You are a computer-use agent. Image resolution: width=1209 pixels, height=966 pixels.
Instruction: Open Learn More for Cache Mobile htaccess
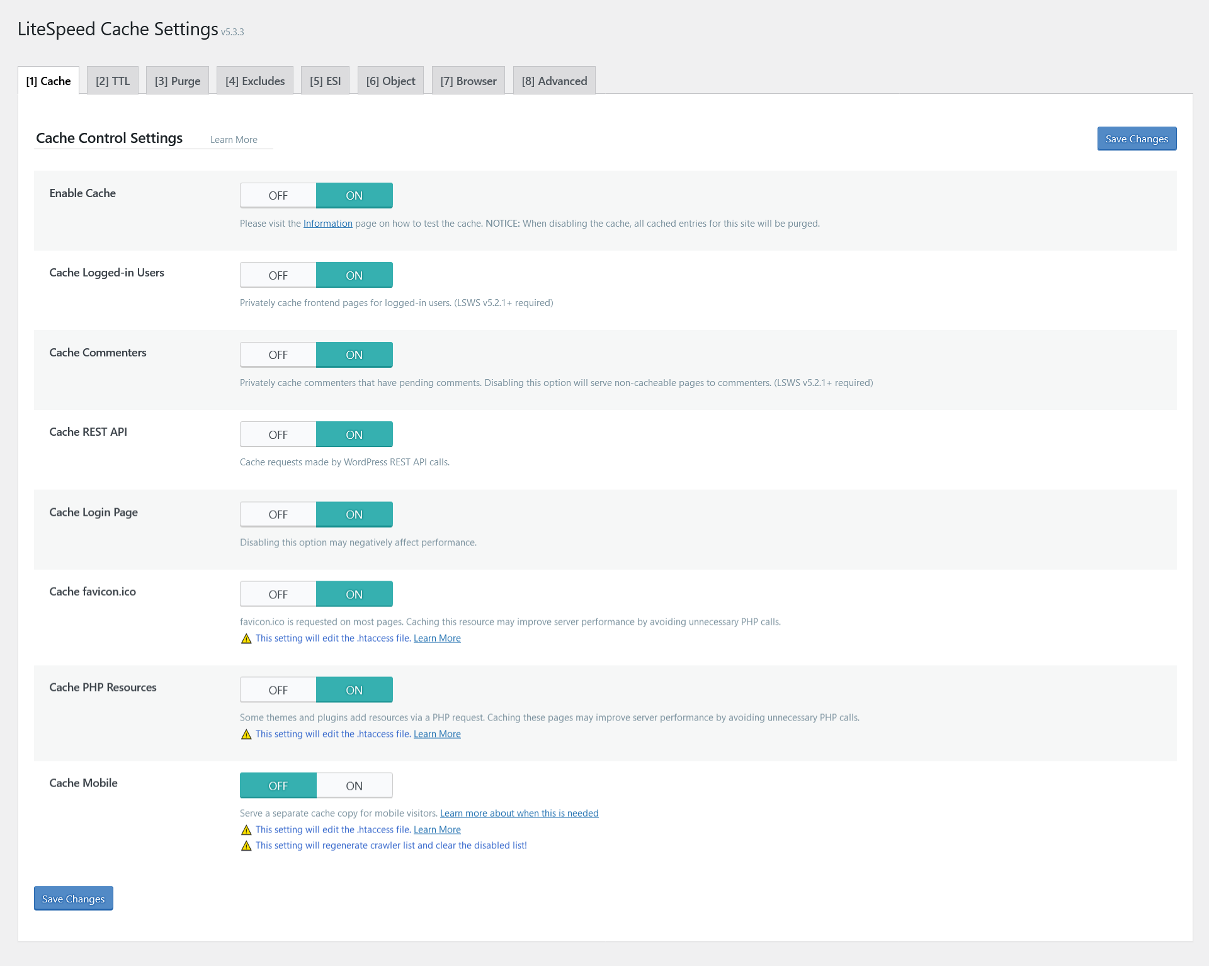point(437,830)
